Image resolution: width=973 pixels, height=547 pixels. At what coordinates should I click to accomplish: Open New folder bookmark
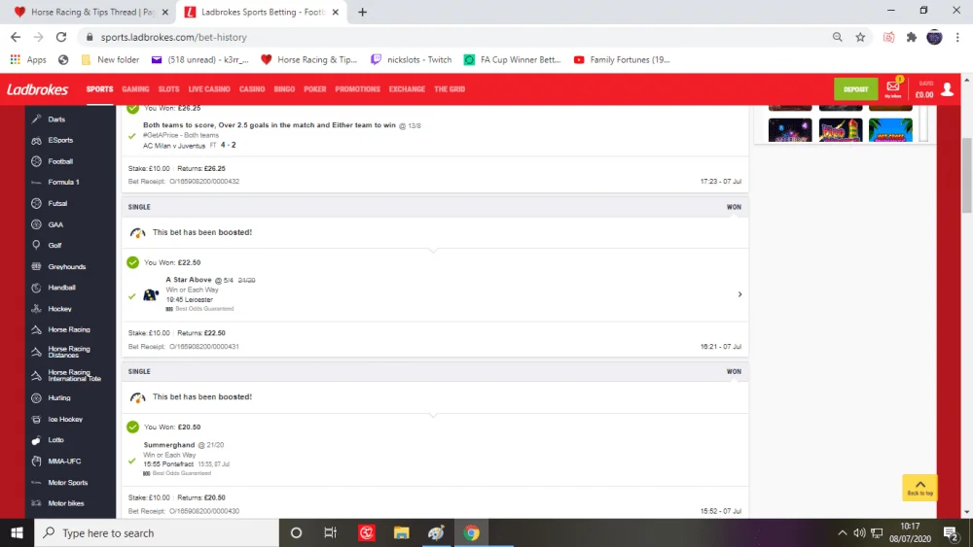[x=111, y=59]
